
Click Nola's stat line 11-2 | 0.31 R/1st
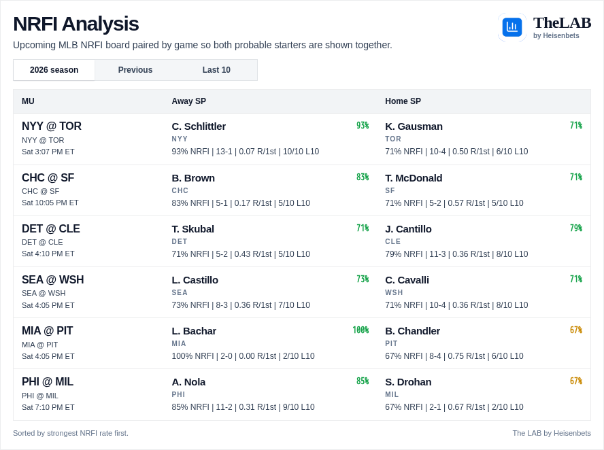click(243, 407)
